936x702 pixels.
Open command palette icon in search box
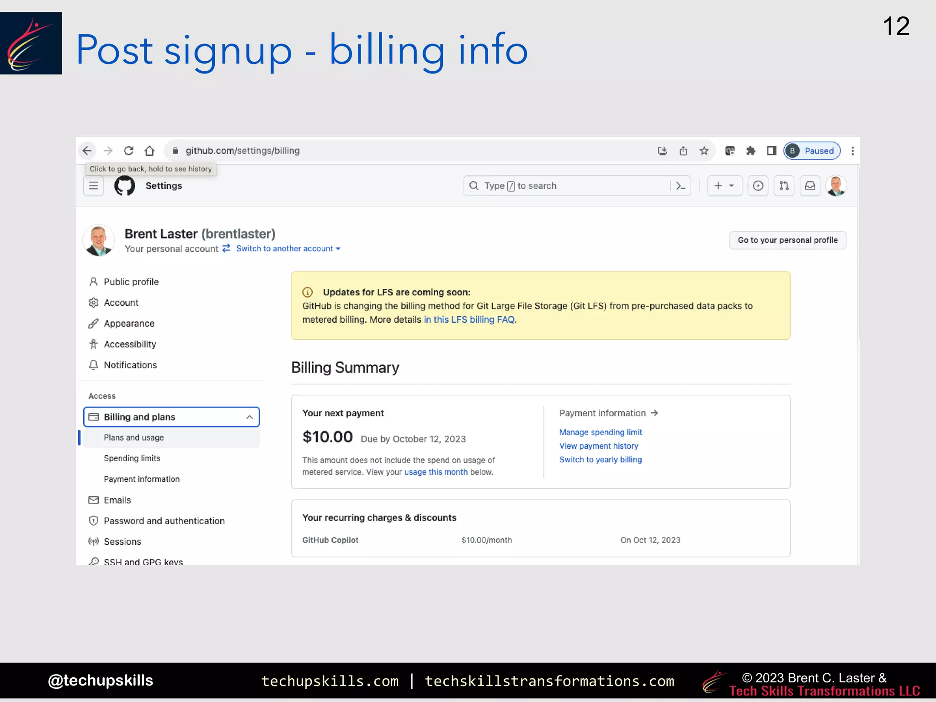[x=681, y=186]
